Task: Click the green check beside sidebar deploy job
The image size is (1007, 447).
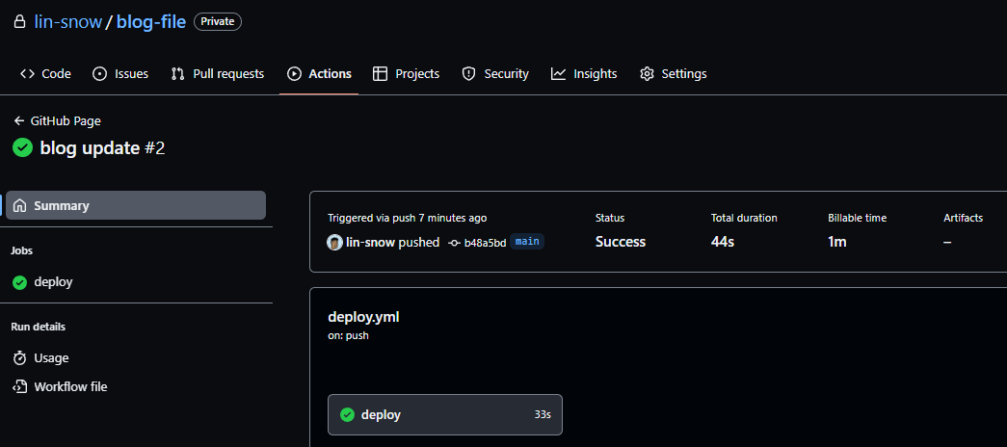Action: (20, 282)
